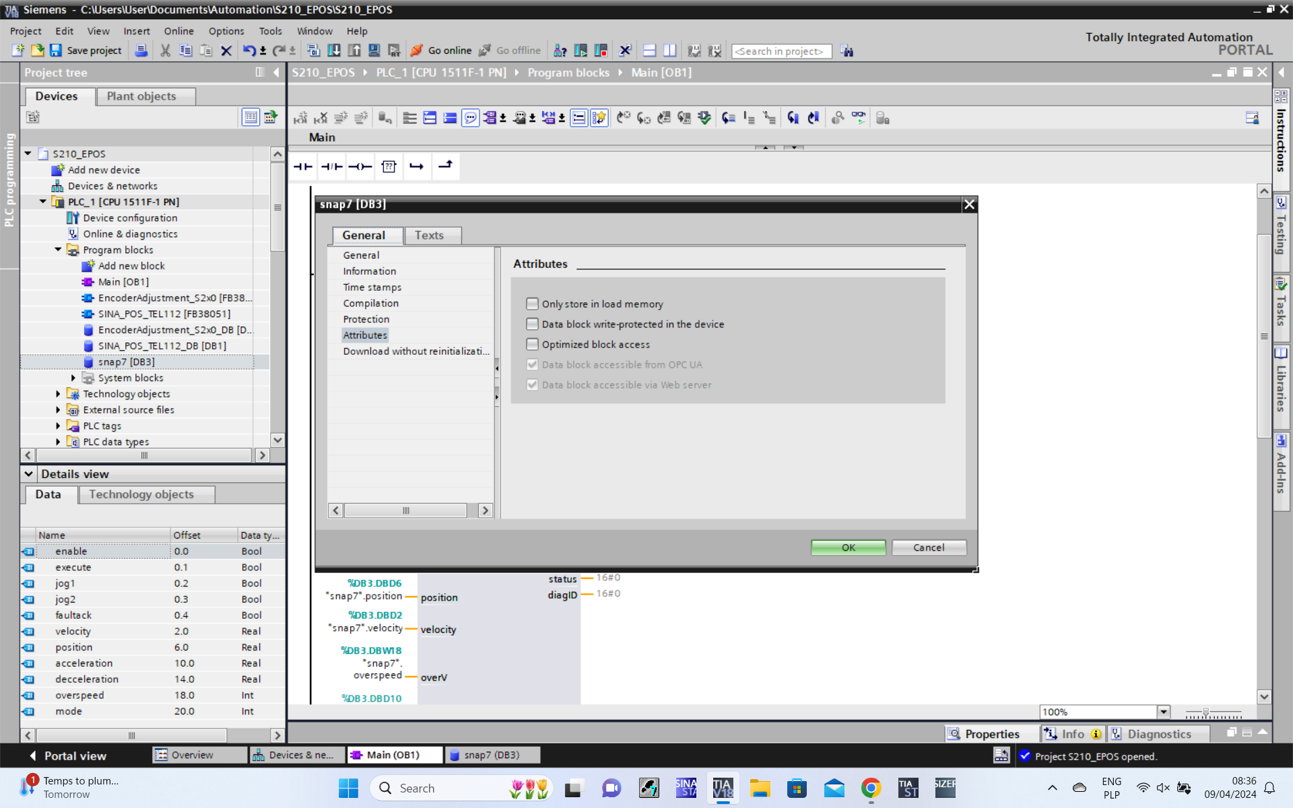
Task: Click the Save project icon
Action: (56, 50)
